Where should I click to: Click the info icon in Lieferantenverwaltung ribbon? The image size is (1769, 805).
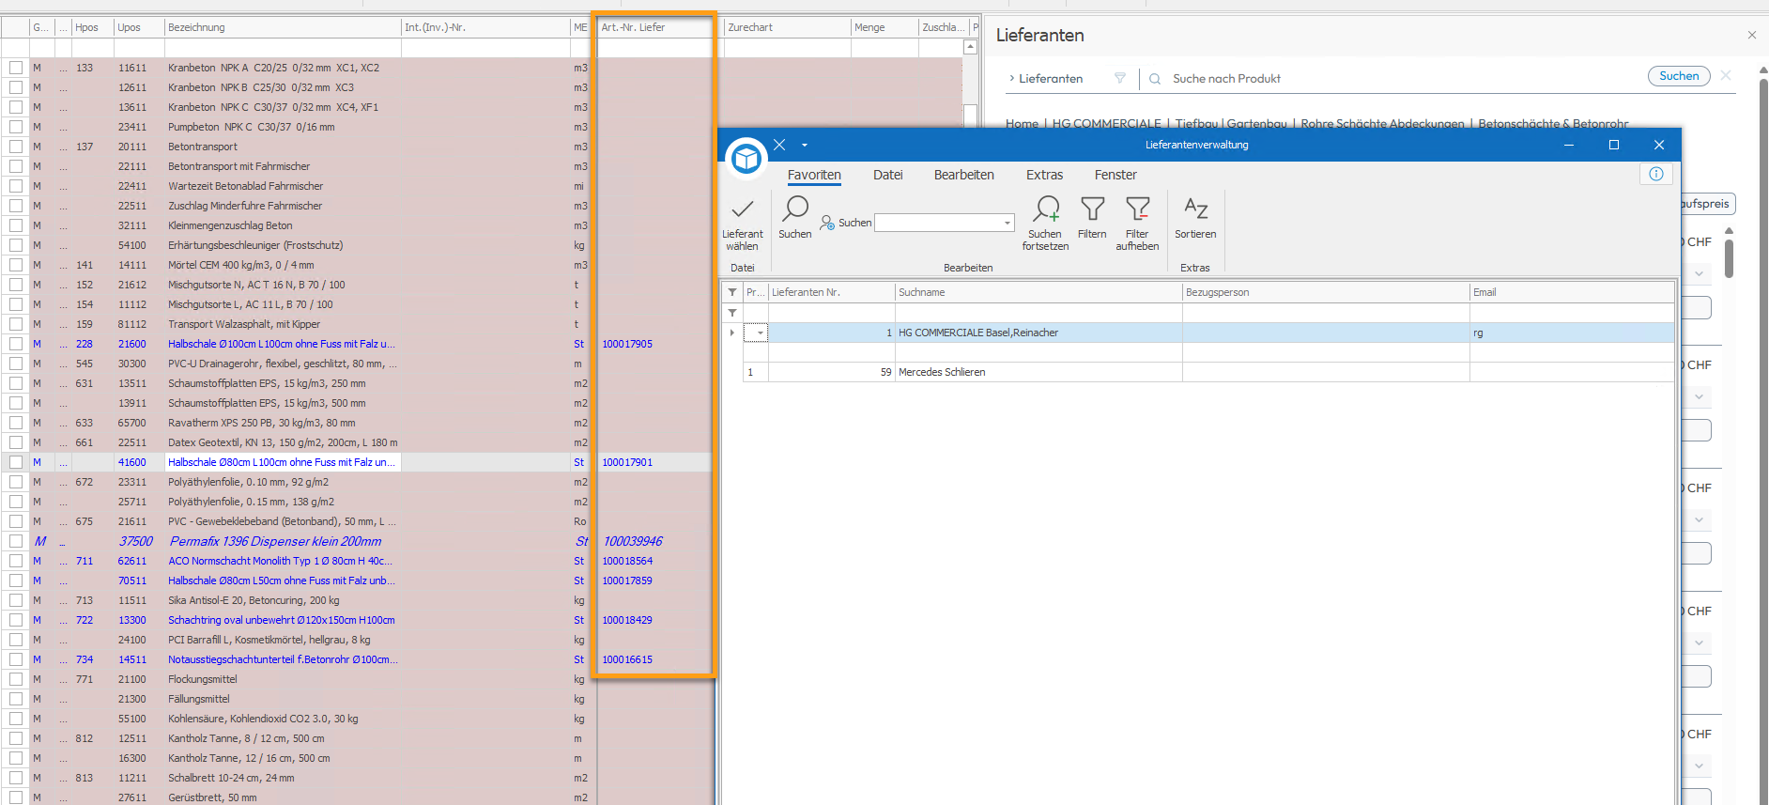coord(1656,174)
